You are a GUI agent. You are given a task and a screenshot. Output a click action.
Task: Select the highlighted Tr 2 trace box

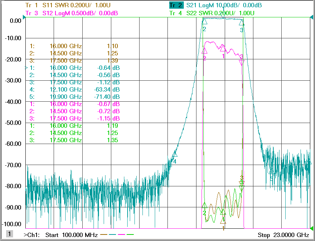(x=176, y=5)
